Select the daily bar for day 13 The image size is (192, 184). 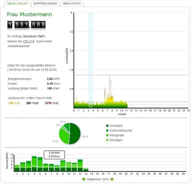(x=86, y=170)
